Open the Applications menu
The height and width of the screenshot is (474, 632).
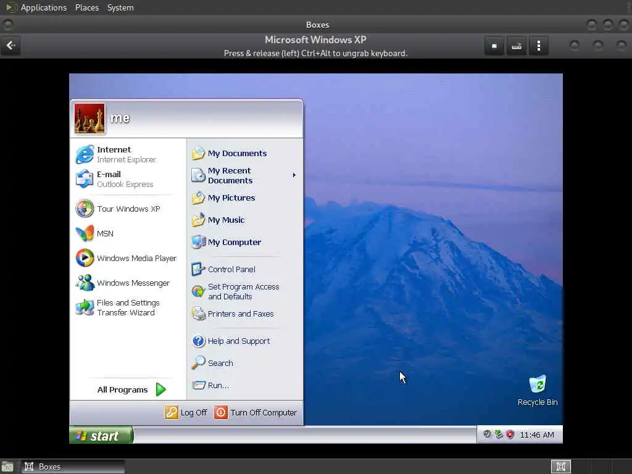[44, 7]
